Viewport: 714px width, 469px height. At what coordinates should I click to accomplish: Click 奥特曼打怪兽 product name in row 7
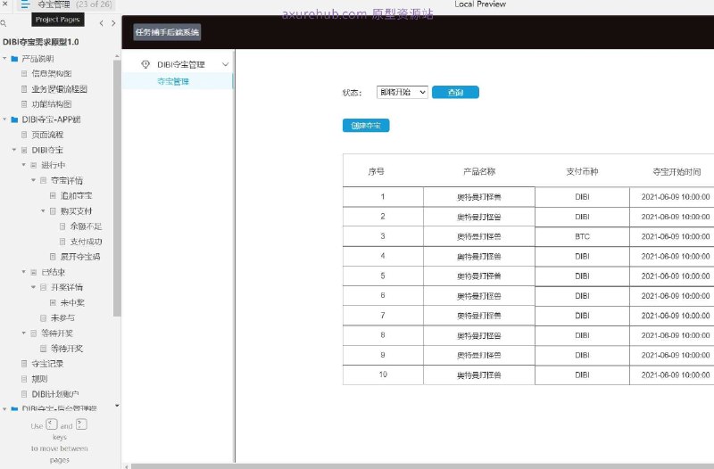(x=479, y=316)
